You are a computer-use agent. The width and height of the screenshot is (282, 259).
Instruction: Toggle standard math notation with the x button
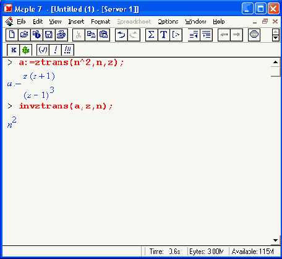coord(14,50)
